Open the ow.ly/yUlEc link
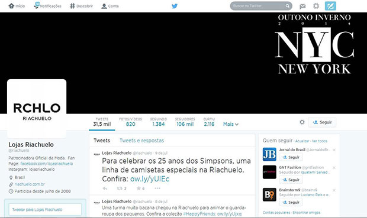 150,179
